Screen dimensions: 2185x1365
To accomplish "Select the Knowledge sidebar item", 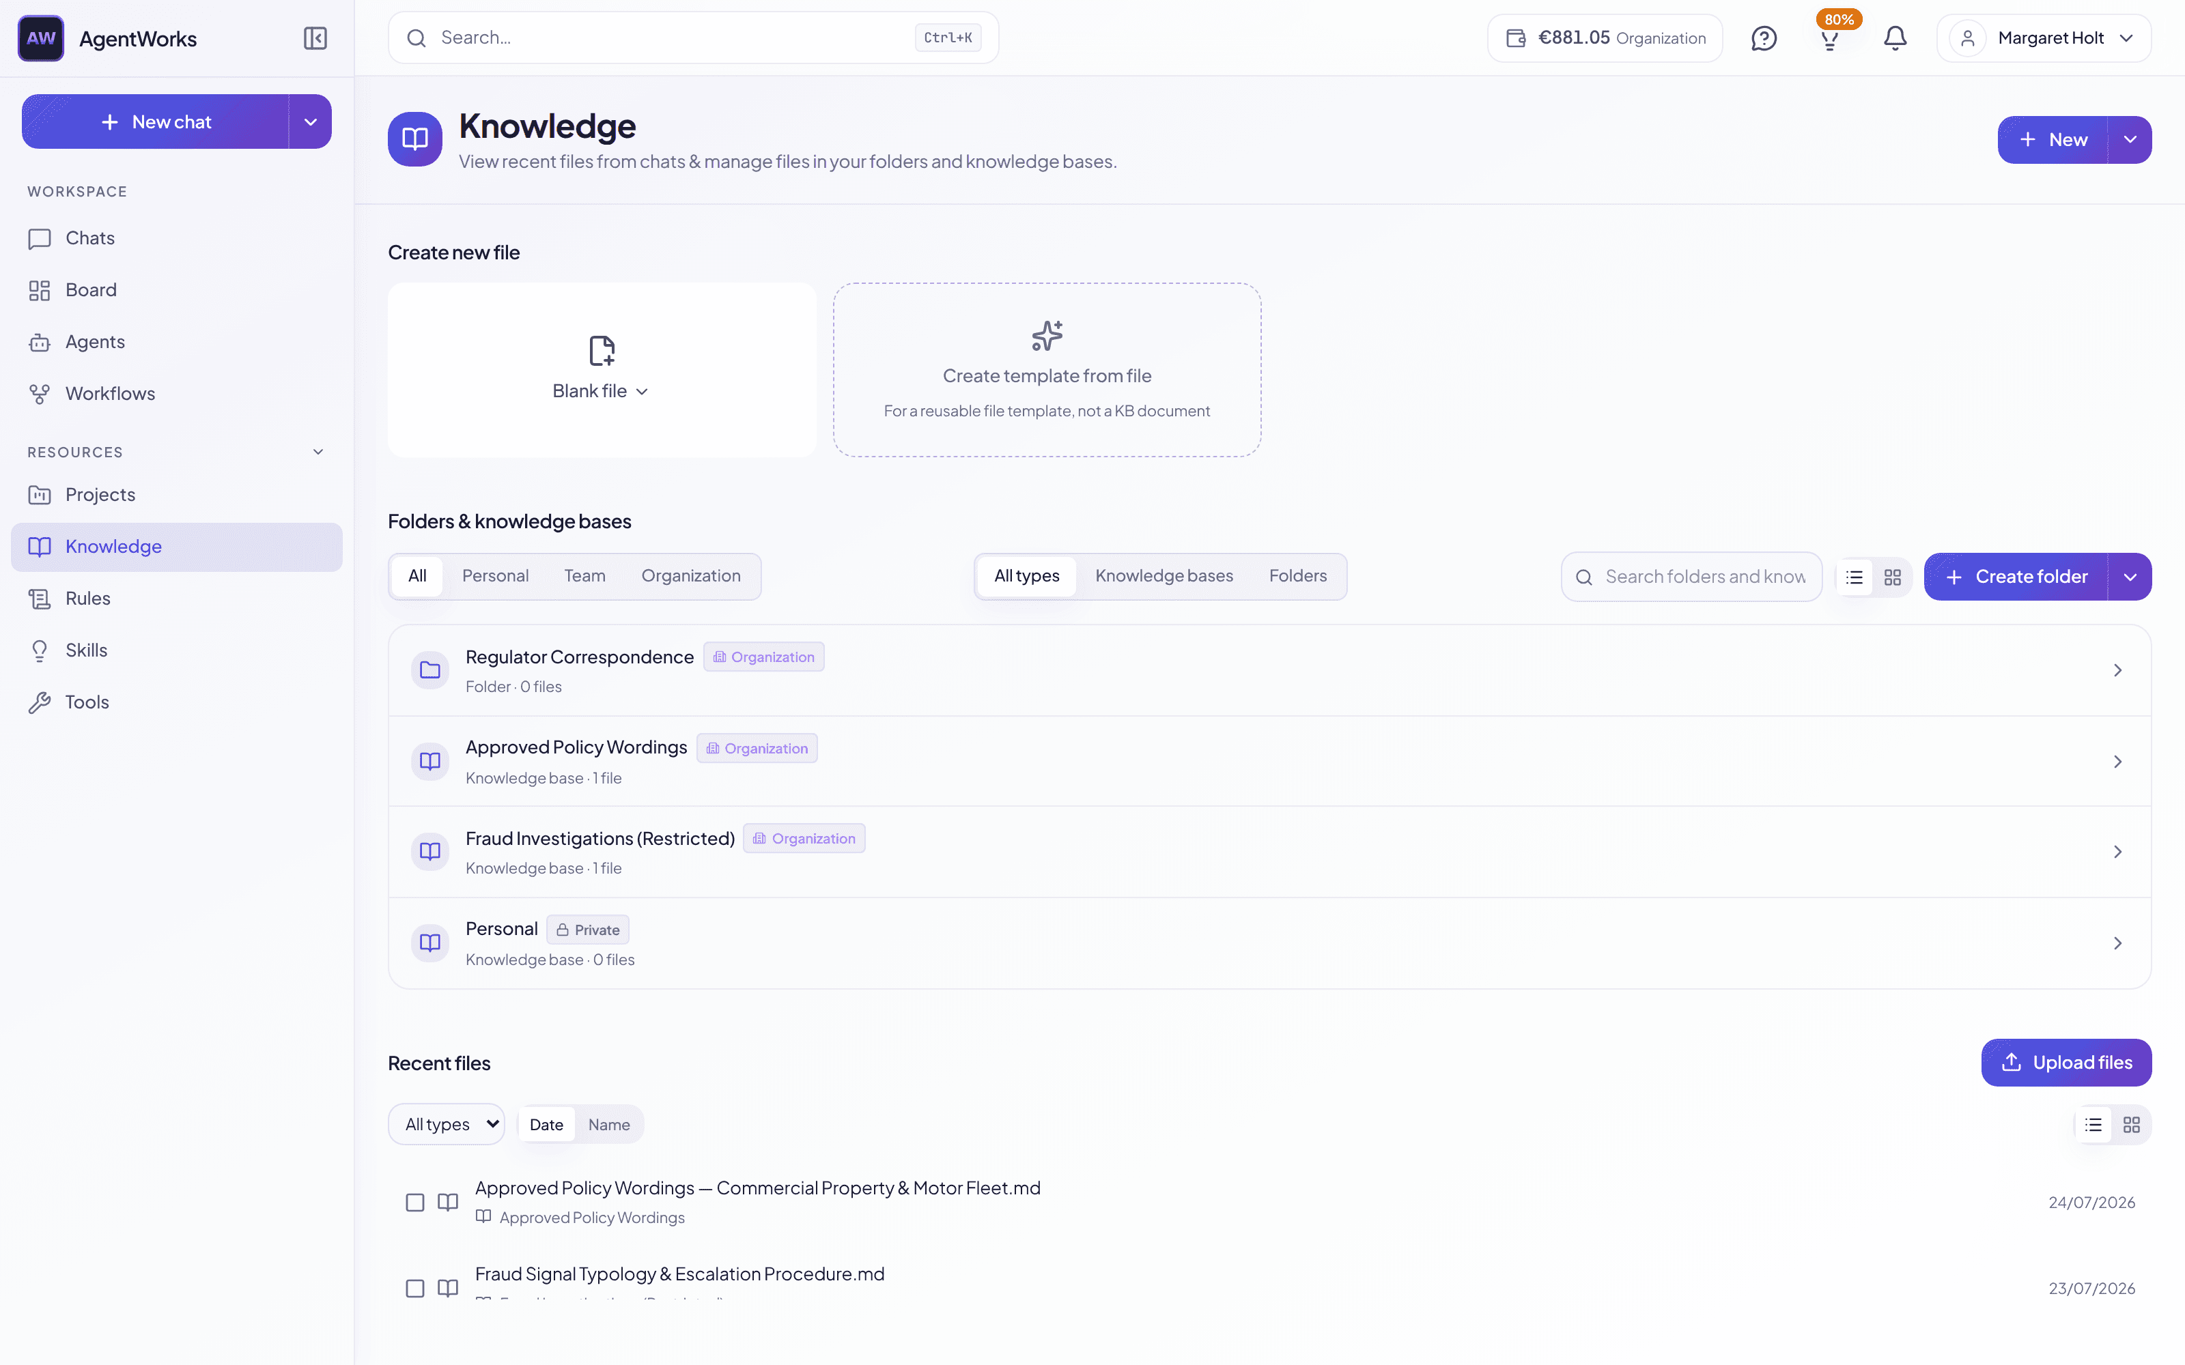I will click(177, 547).
